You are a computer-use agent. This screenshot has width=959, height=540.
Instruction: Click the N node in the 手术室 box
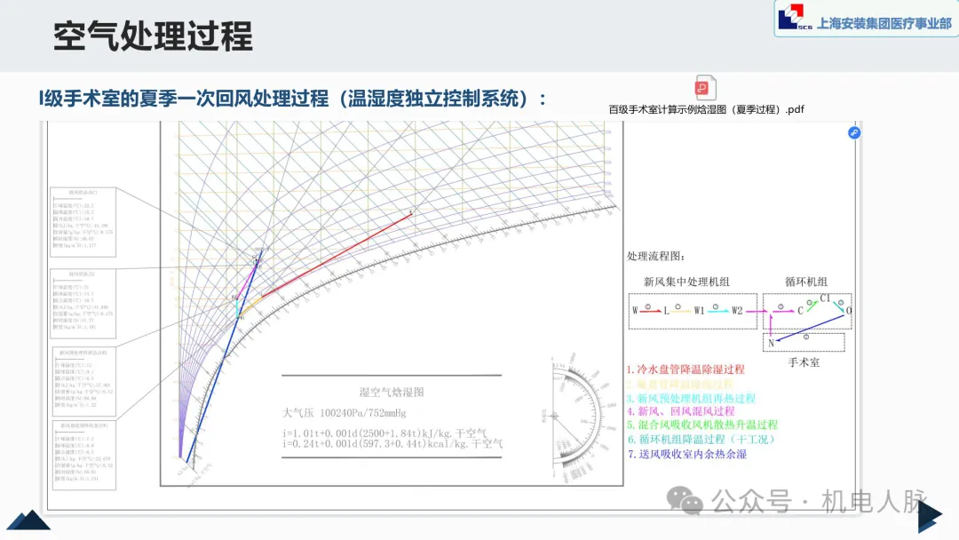tap(771, 342)
